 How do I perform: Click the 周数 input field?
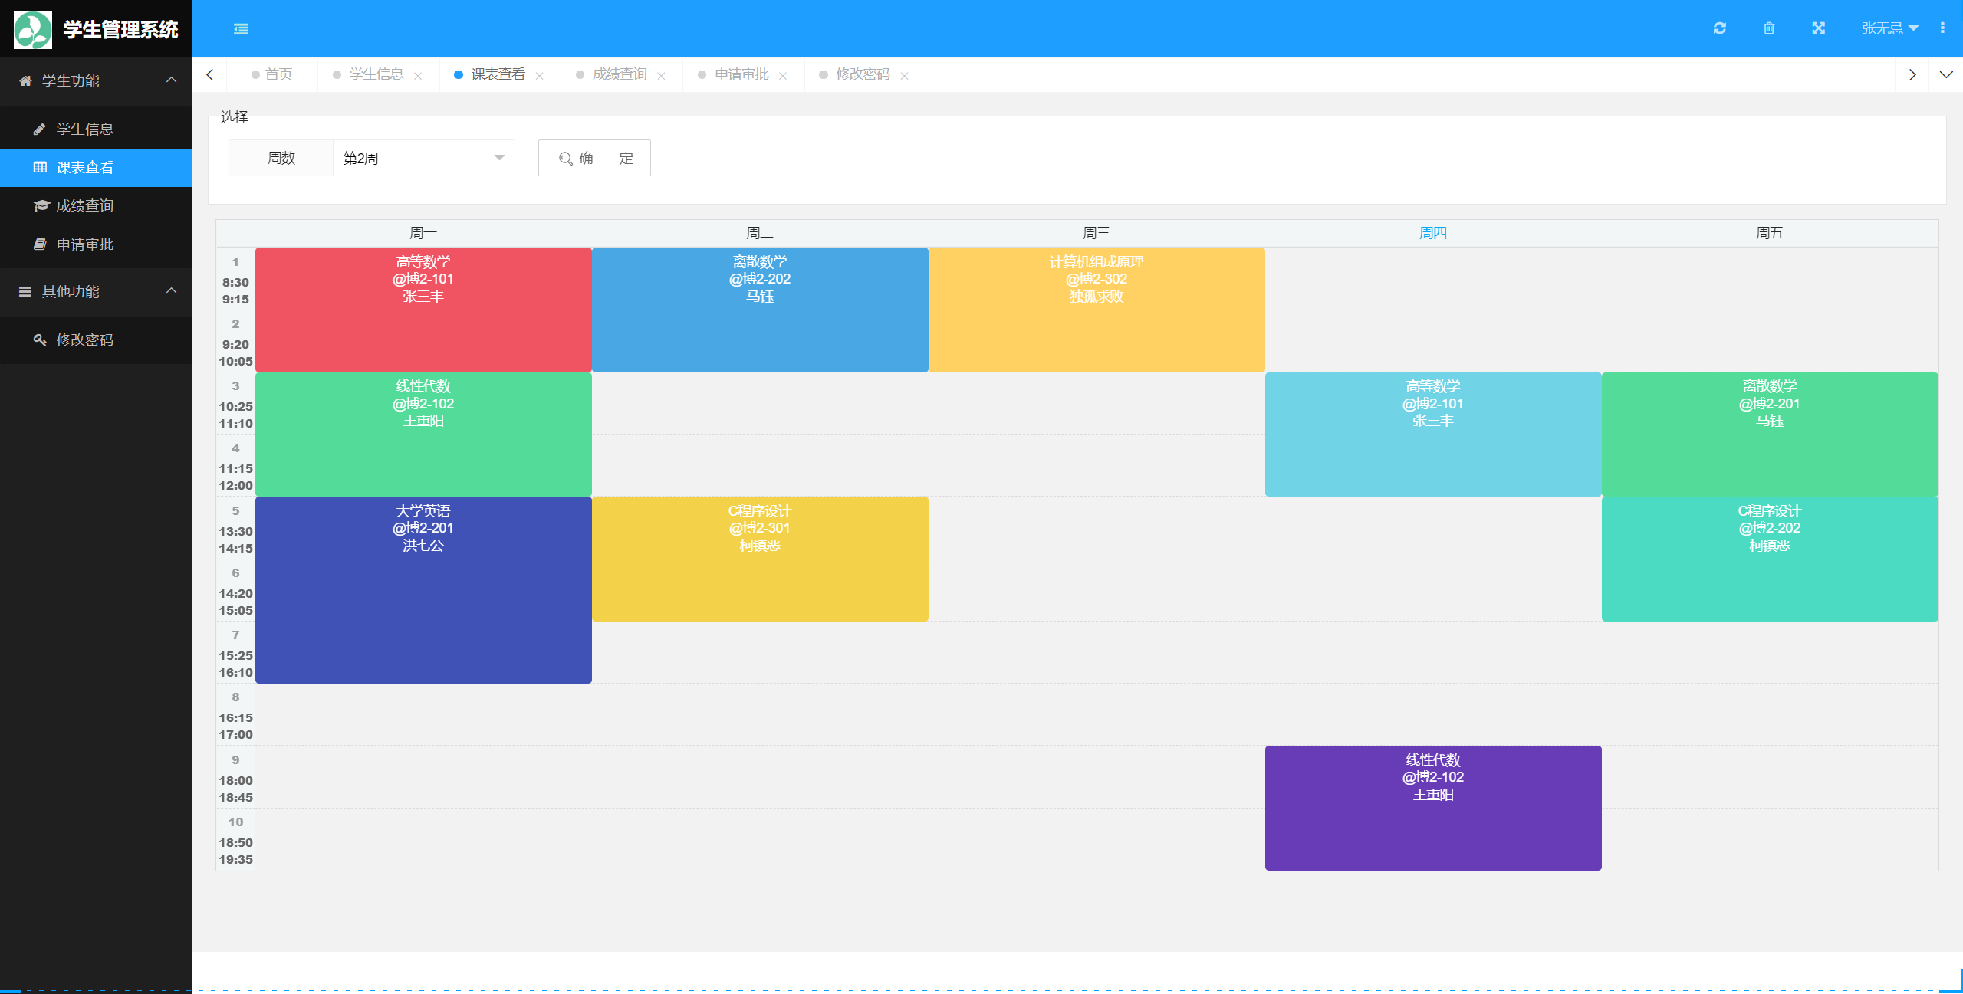419,157
